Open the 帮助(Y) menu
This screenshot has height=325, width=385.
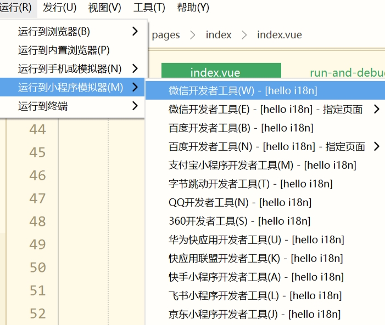193,8
